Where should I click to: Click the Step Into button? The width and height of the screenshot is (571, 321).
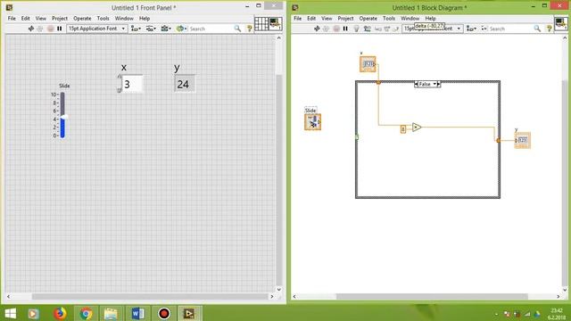(378, 29)
